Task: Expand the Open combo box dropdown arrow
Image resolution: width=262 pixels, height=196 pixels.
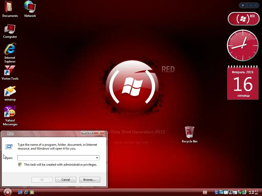Action: 97,158
